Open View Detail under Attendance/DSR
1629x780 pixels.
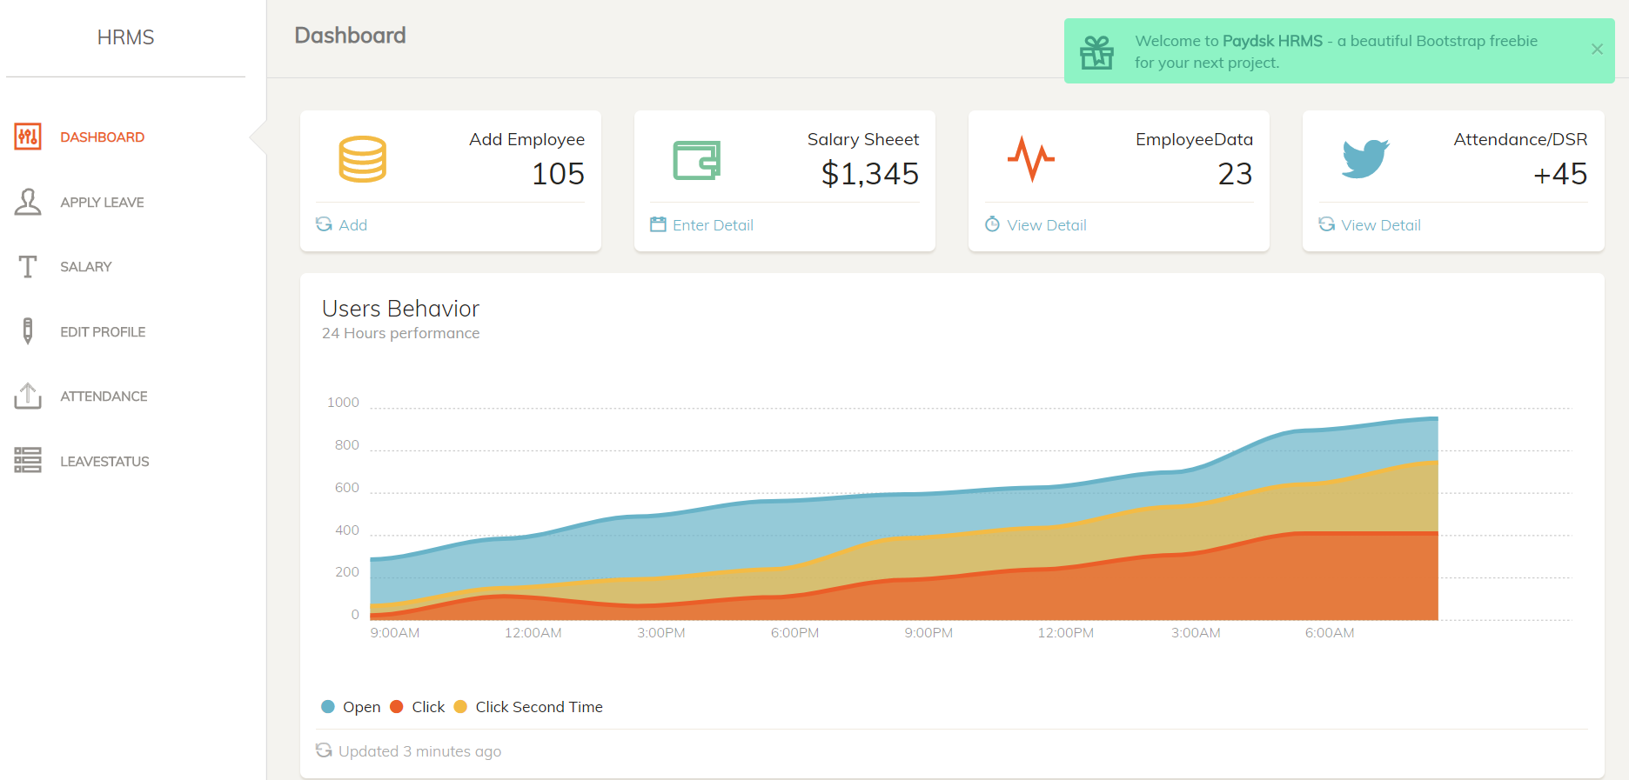point(1380,225)
